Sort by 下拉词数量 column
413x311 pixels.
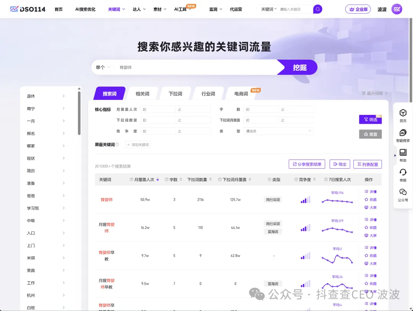click(210, 180)
